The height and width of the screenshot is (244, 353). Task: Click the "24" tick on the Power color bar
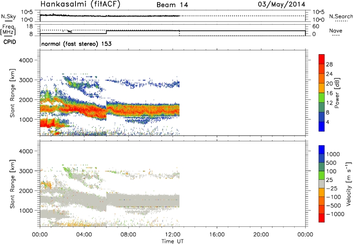point(329,74)
